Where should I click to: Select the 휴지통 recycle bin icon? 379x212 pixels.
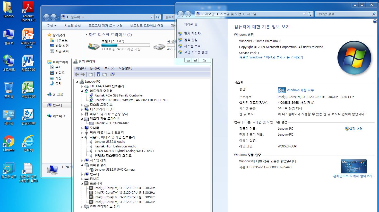(x=8, y=90)
